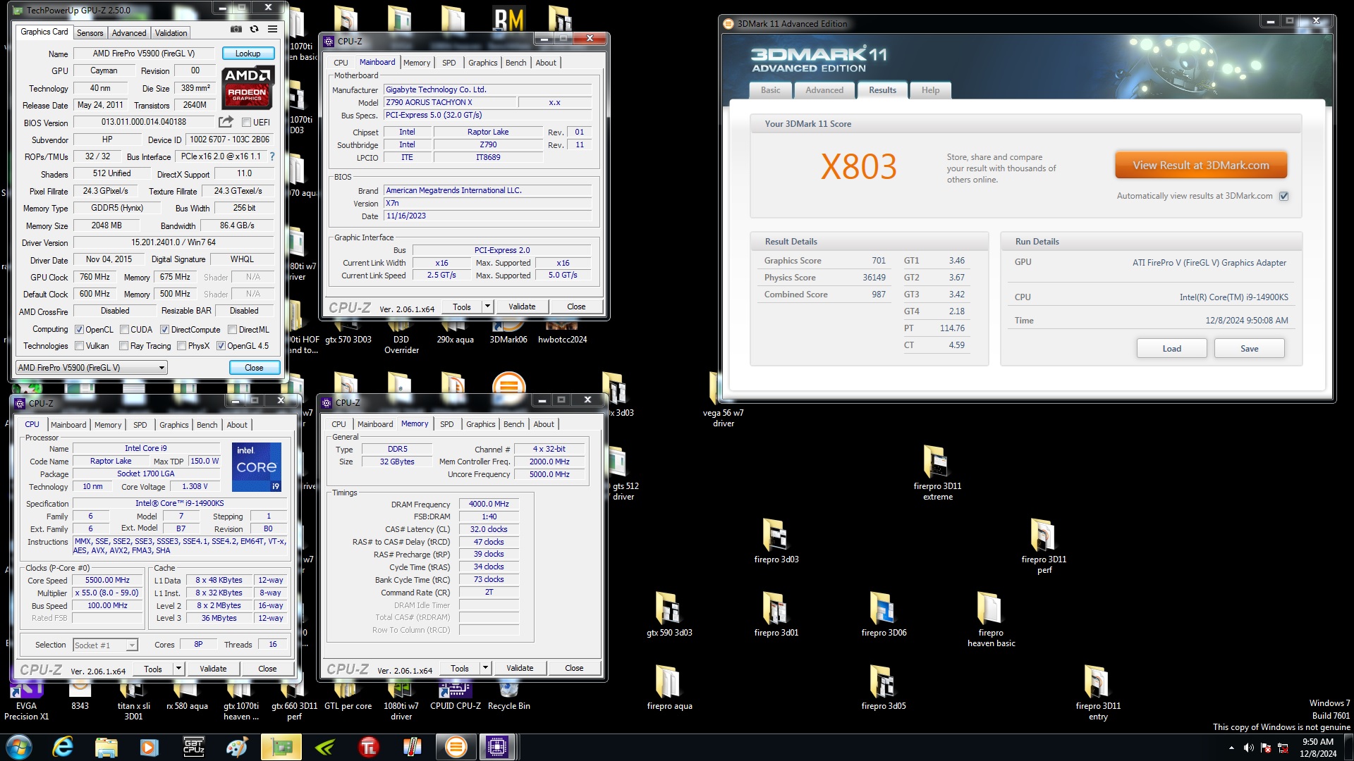Select SPD tab in CPU-Z Mainboard window

pos(449,63)
